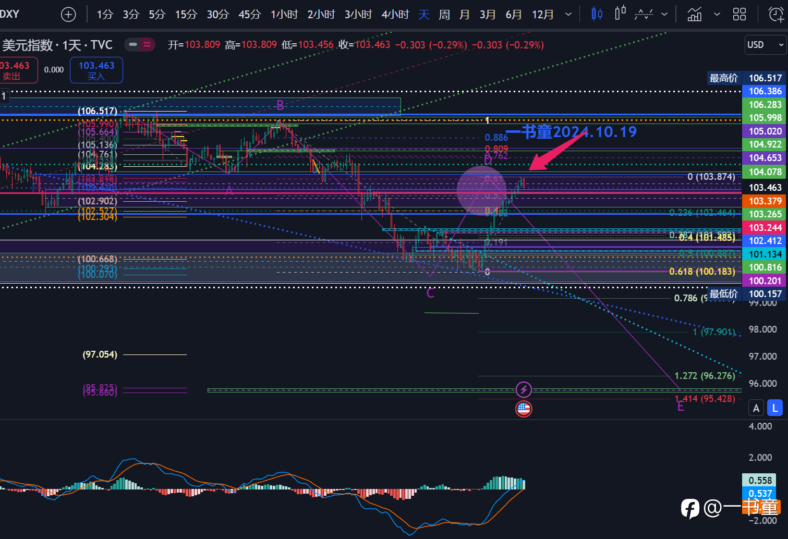Select the bar chart type icon
The width and height of the screenshot is (788, 539).
click(x=620, y=14)
